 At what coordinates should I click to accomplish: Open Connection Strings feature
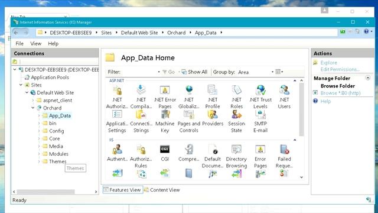tap(141, 121)
